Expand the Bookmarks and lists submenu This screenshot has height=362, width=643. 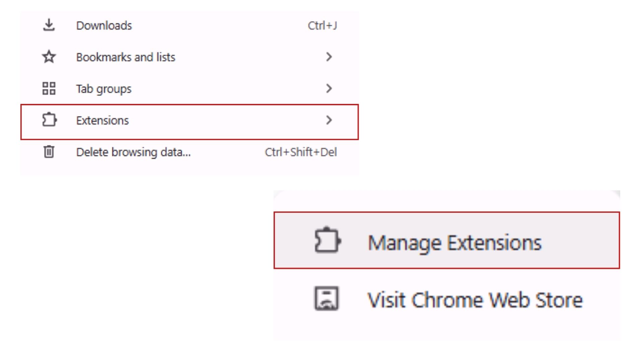tap(329, 57)
